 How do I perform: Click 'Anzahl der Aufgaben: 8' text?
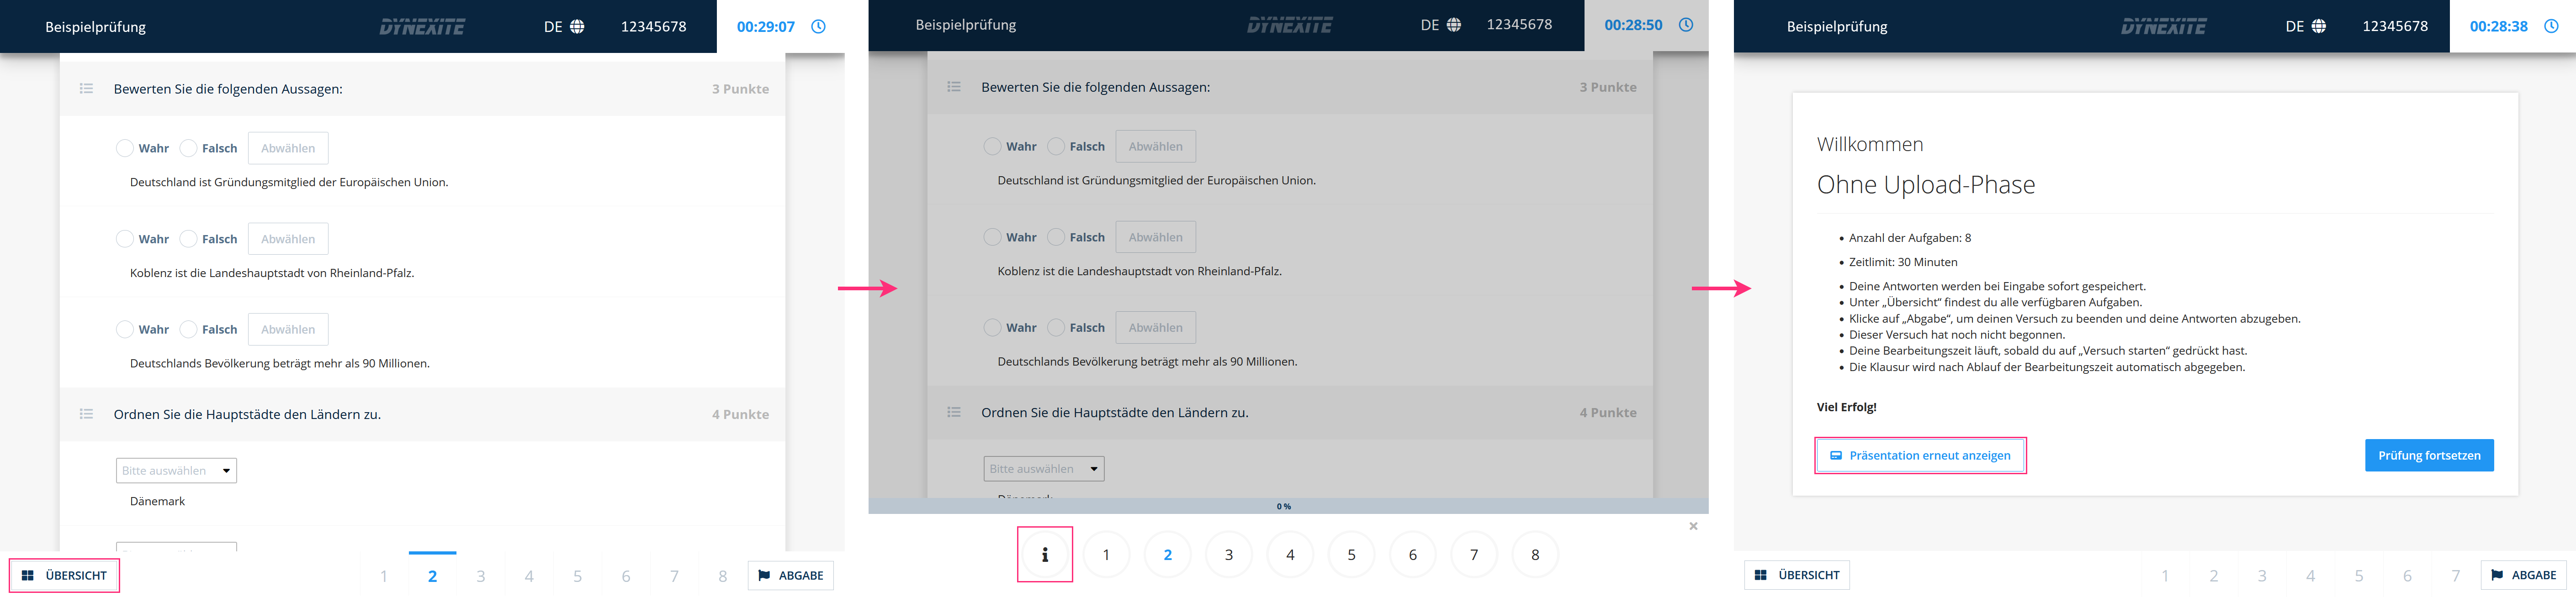[x=1910, y=239]
